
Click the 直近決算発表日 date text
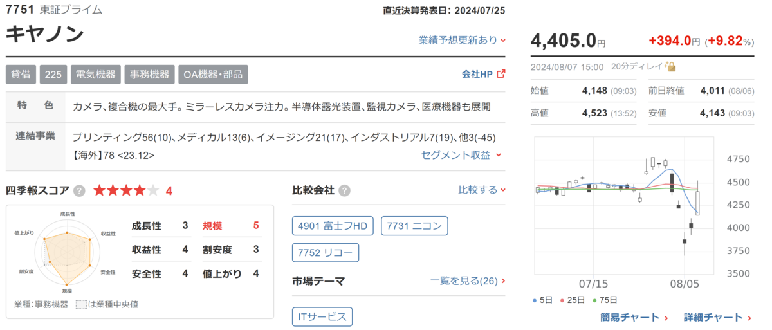point(445,10)
